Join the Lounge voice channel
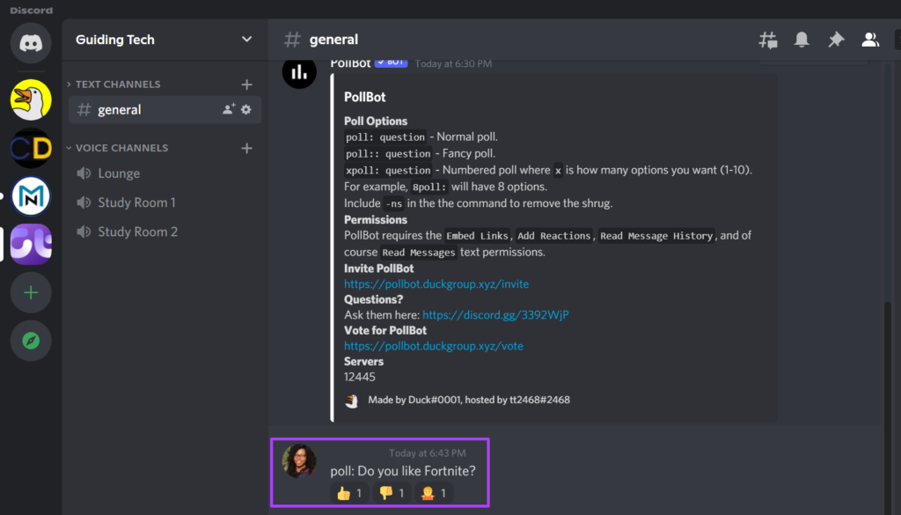Viewport: 901px width, 515px height. point(165,173)
